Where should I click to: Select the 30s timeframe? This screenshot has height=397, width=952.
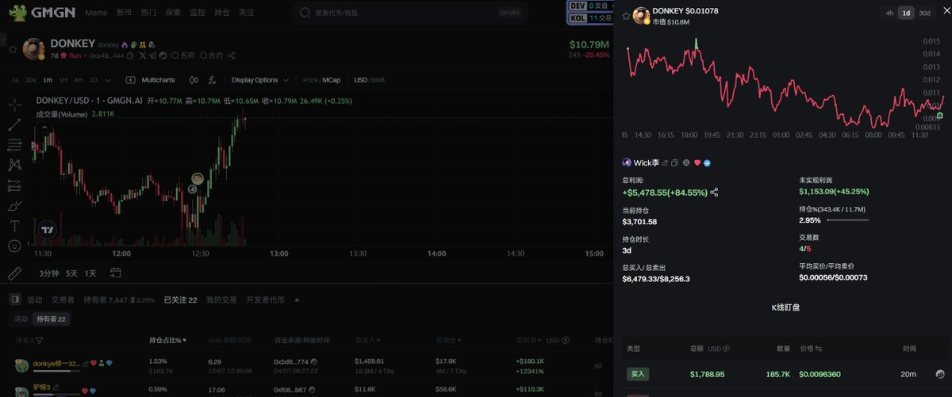(30, 80)
